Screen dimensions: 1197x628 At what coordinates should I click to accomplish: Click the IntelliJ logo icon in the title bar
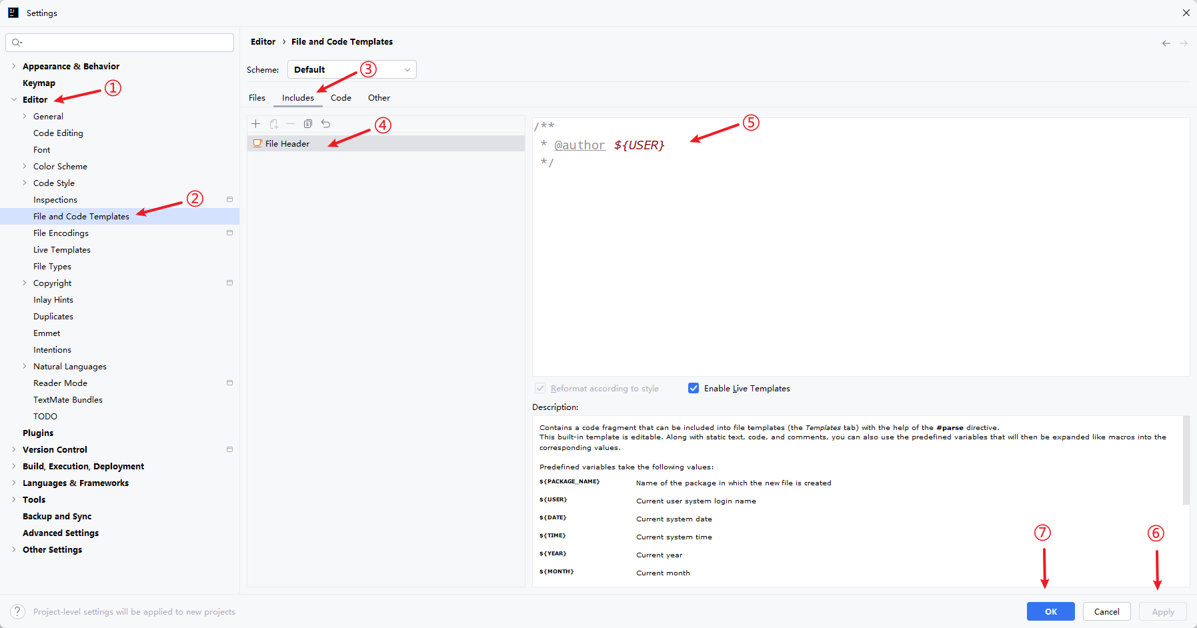tap(13, 13)
